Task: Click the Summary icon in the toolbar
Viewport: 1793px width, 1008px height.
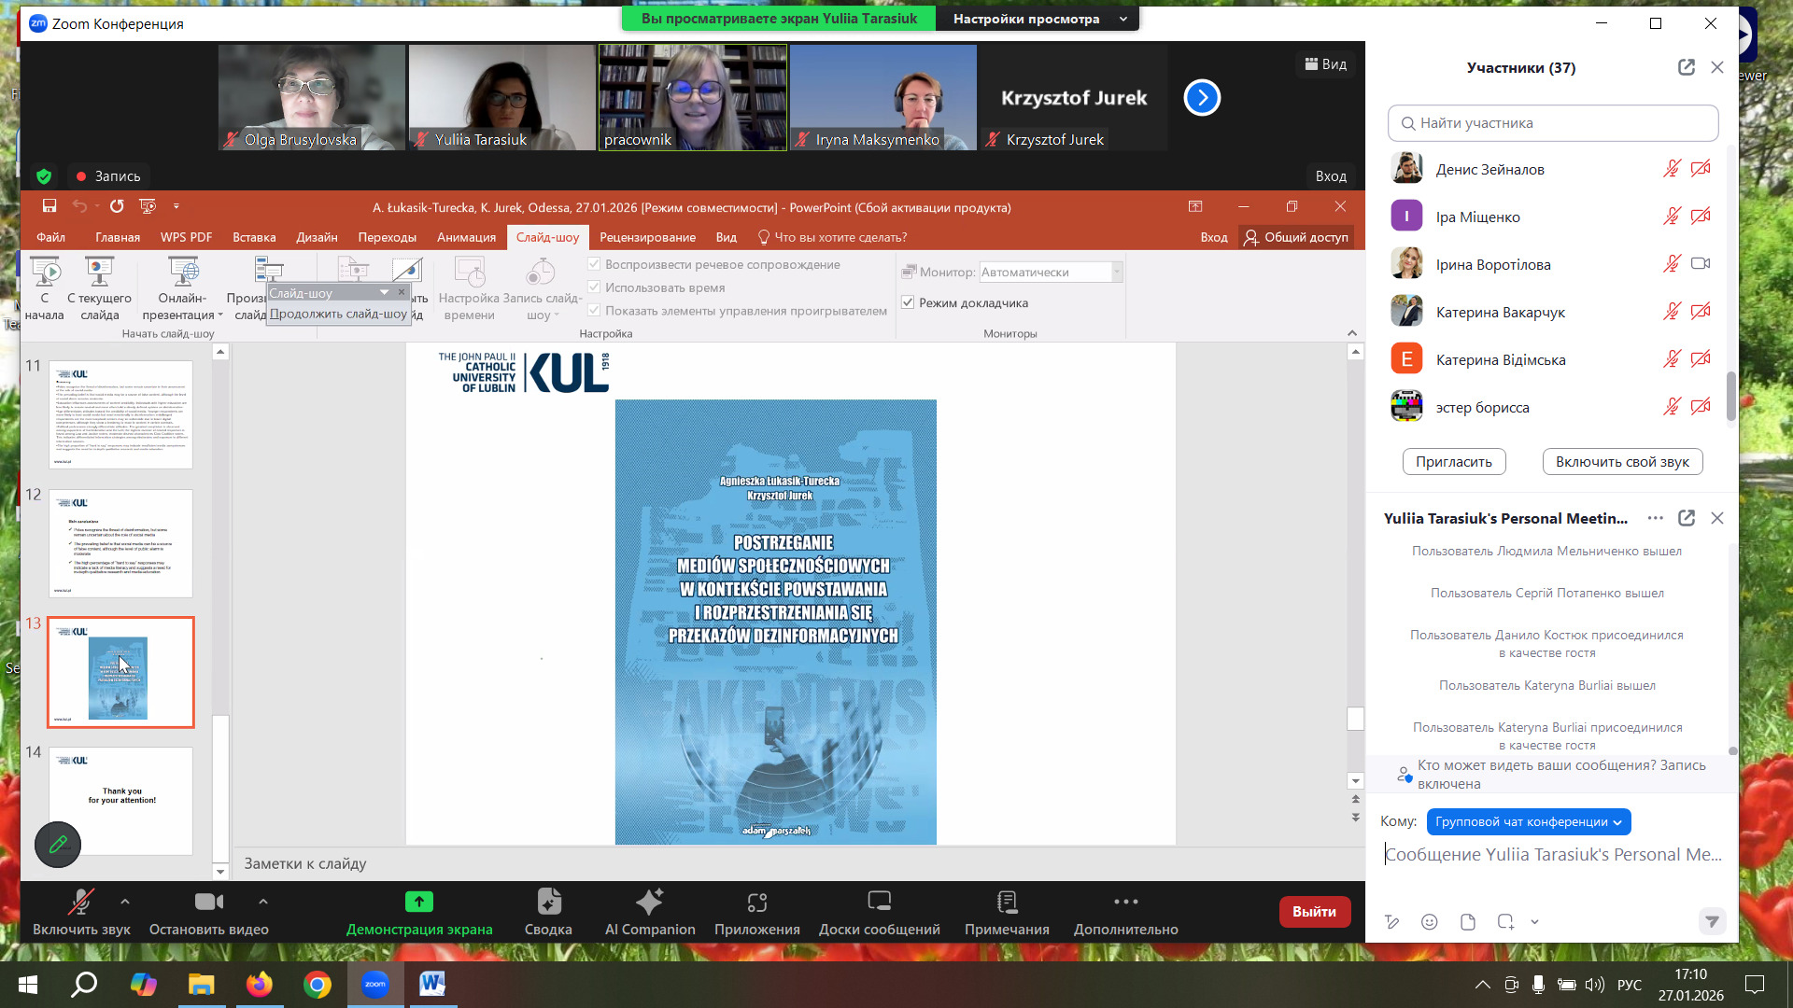Action: [548, 902]
